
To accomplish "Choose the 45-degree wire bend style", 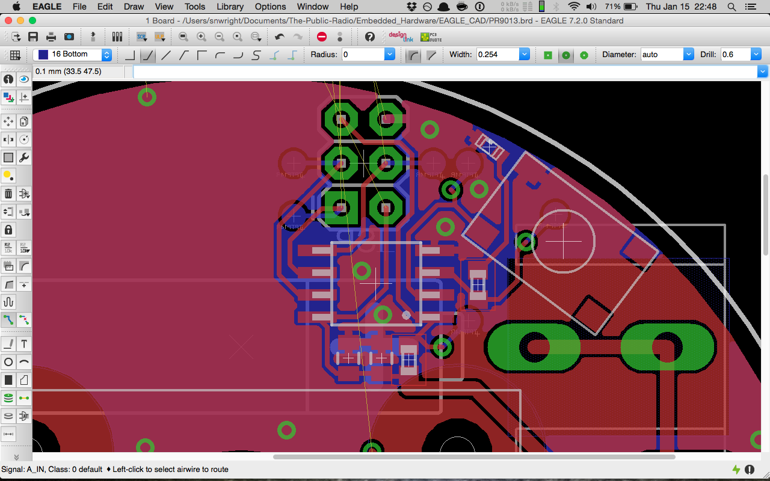I will tap(147, 55).
